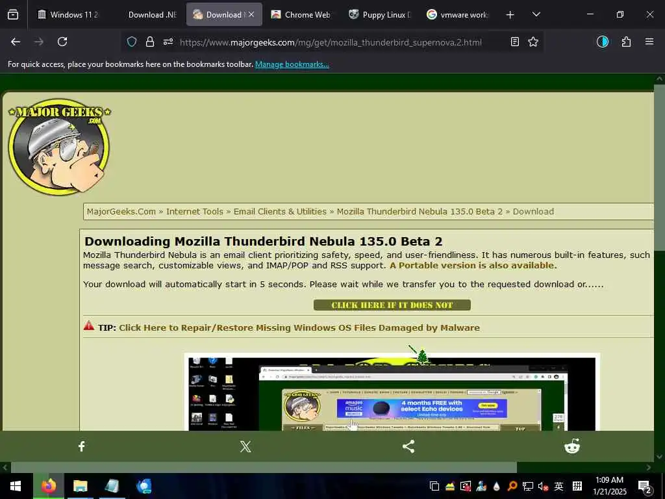Show site security padlock info
This screenshot has height=499, width=665.
point(150,42)
